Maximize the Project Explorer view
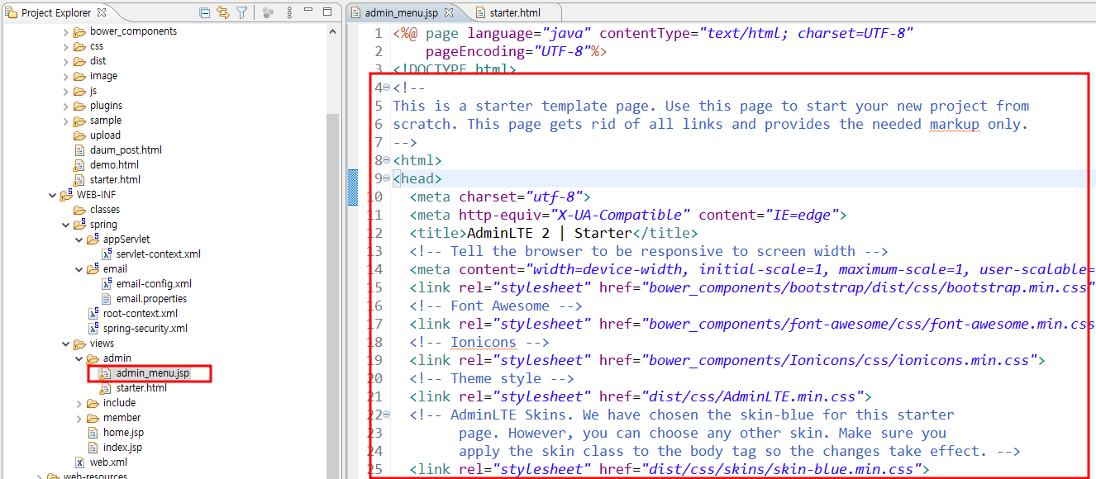This screenshot has height=479, width=1096. click(x=327, y=12)
